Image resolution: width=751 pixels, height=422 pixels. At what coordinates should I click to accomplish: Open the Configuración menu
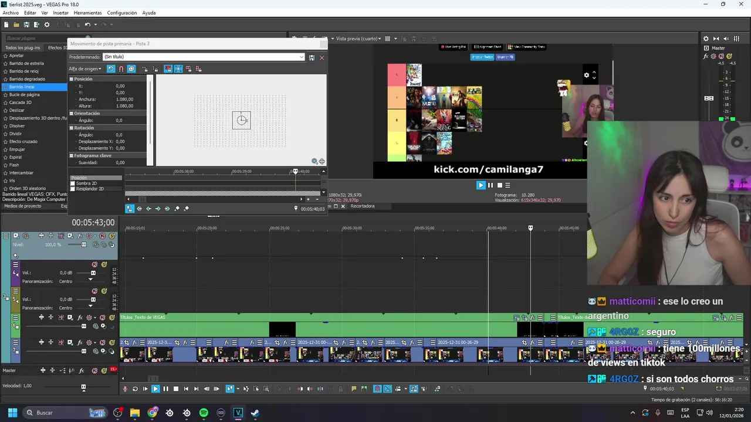pyautogui.click(x=122, y=13)
